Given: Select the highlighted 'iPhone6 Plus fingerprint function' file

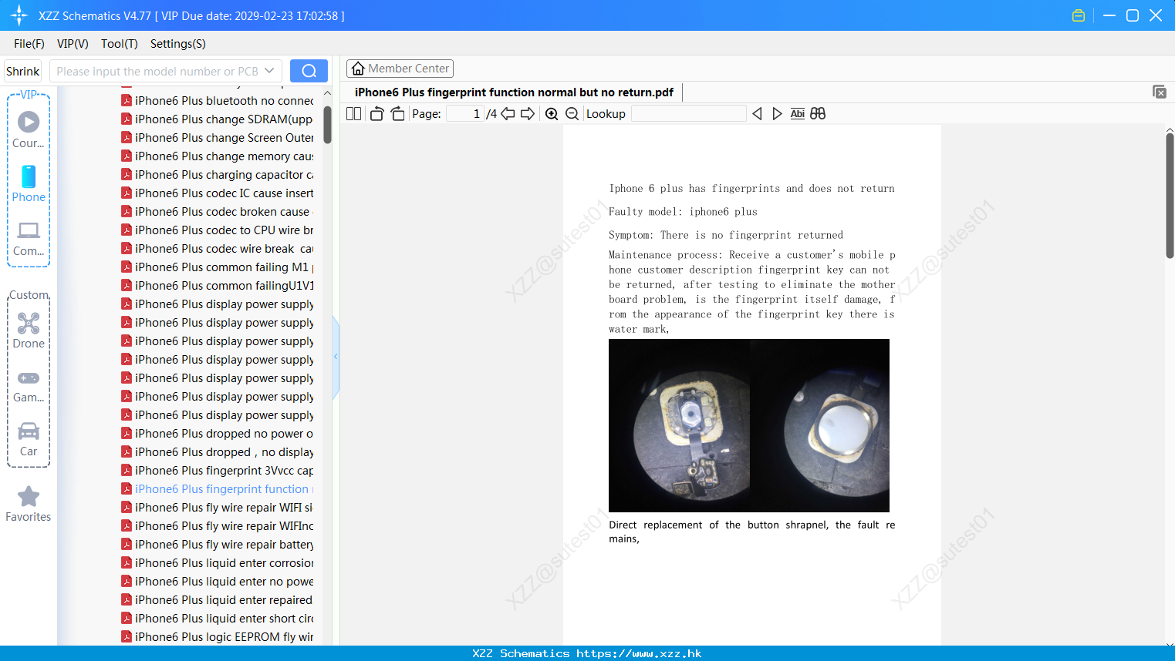Looking at the screenshot, I should [x=218, y=489].
